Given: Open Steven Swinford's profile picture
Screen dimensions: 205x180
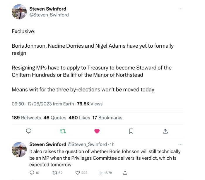Looking at the screenshot, I should click(x=19, y=12).
